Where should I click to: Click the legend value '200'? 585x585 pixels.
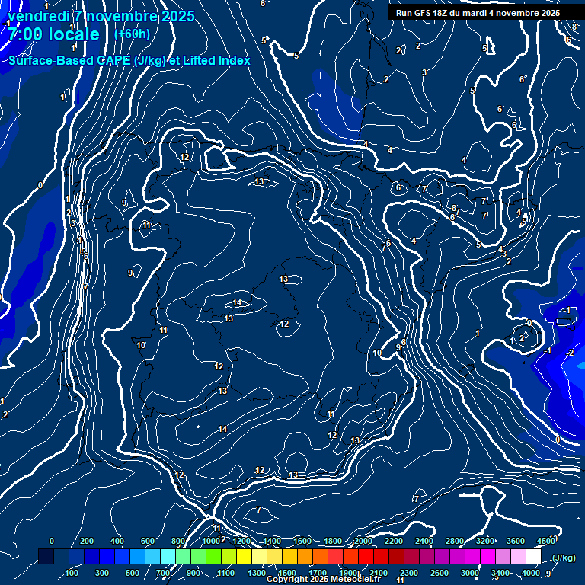(x=87, y=541)
